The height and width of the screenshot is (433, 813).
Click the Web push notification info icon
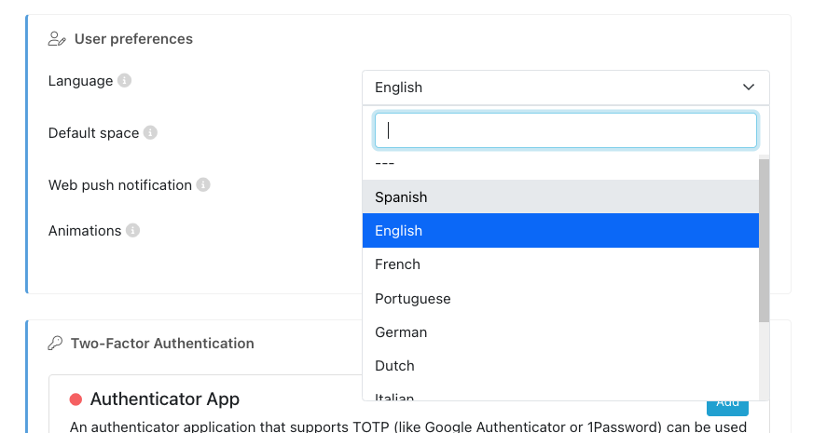pos(203,185)
